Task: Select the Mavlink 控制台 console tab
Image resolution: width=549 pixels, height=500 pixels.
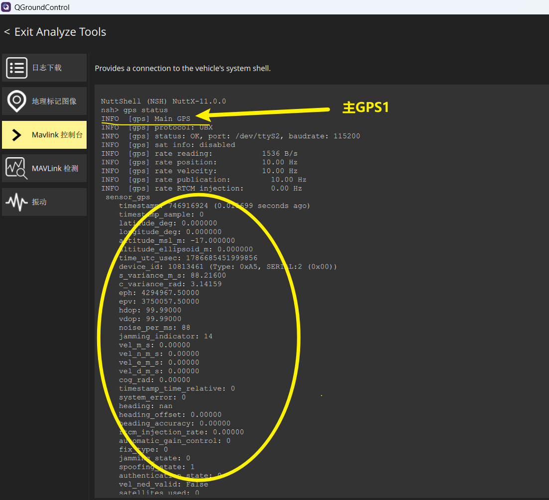Action: click(x=44, y=135)
